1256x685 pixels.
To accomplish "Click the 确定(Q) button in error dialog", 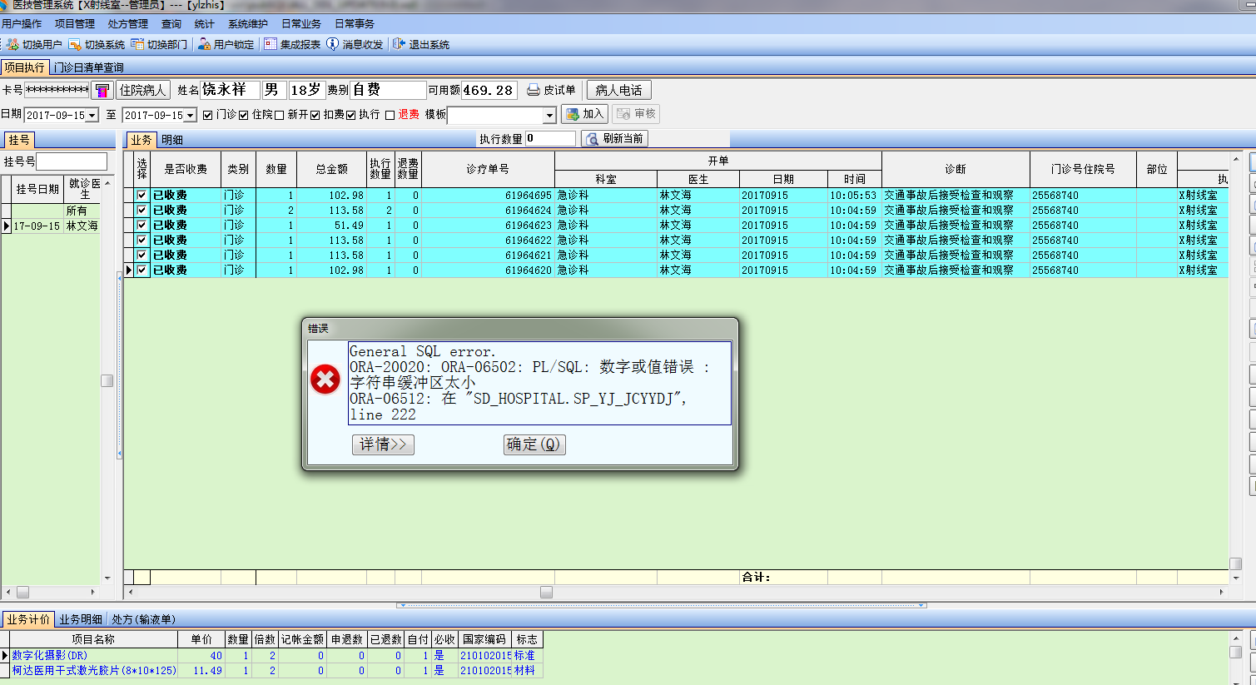I will coord(534,444).
